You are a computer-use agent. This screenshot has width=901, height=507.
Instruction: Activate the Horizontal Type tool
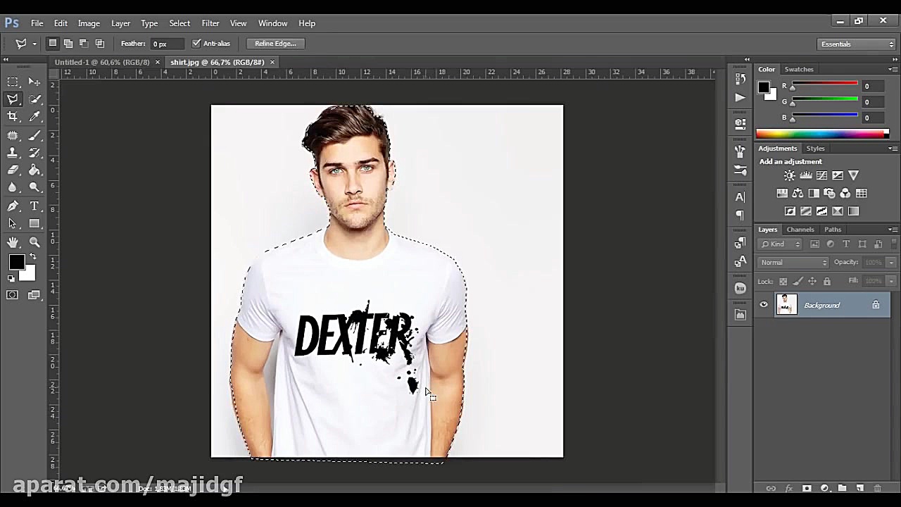pyautogui.click(x=34, y=206)
